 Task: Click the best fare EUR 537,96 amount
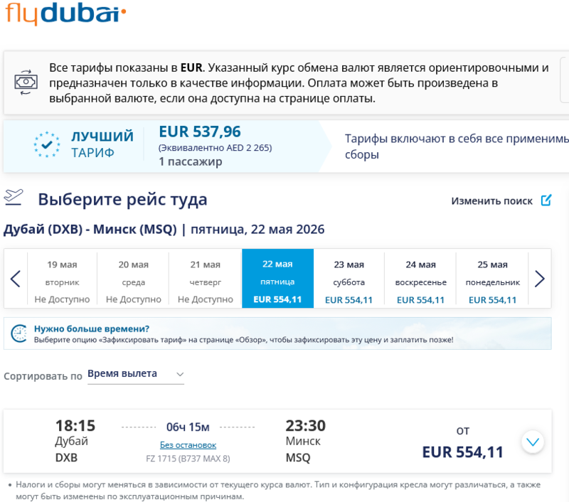tap(200, 132)
